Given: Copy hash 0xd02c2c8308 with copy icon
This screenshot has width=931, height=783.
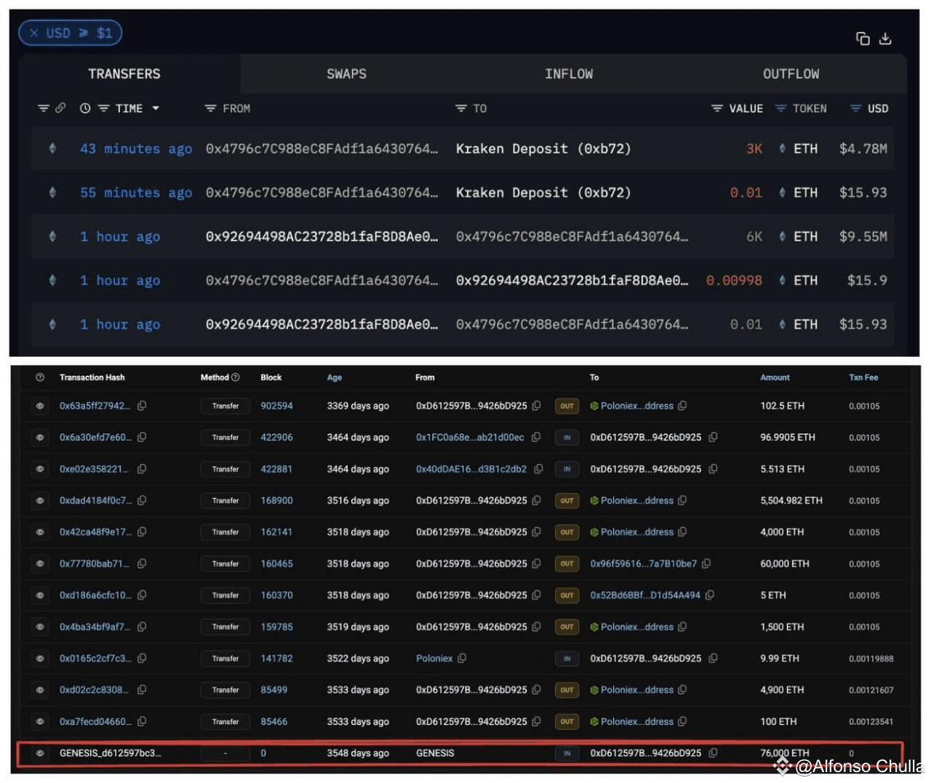Looking at the screenshot, I should click(142, 689).
